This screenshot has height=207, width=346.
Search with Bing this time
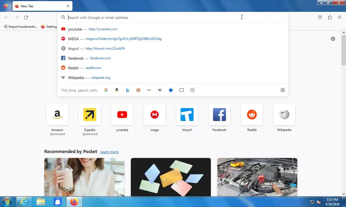tap(128, 90)
